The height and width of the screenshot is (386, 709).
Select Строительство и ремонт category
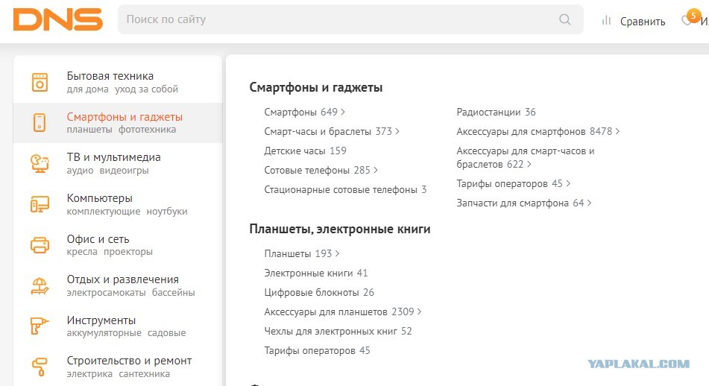pos(129,361)
